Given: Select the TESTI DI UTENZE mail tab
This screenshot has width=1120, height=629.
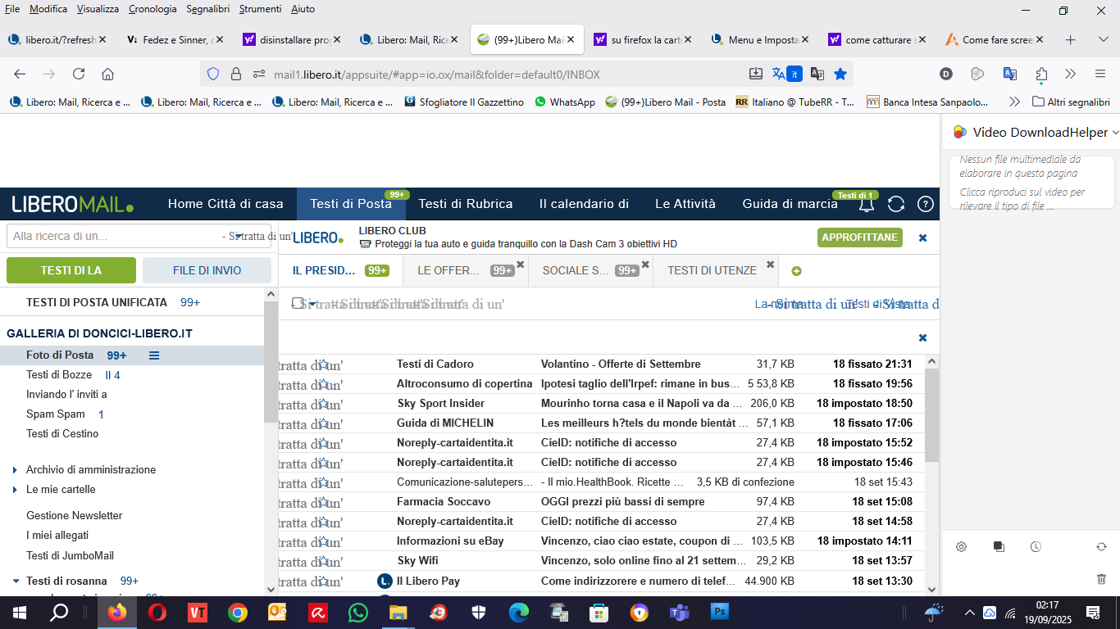Looking at the screenshot, I should coord(712,270).
